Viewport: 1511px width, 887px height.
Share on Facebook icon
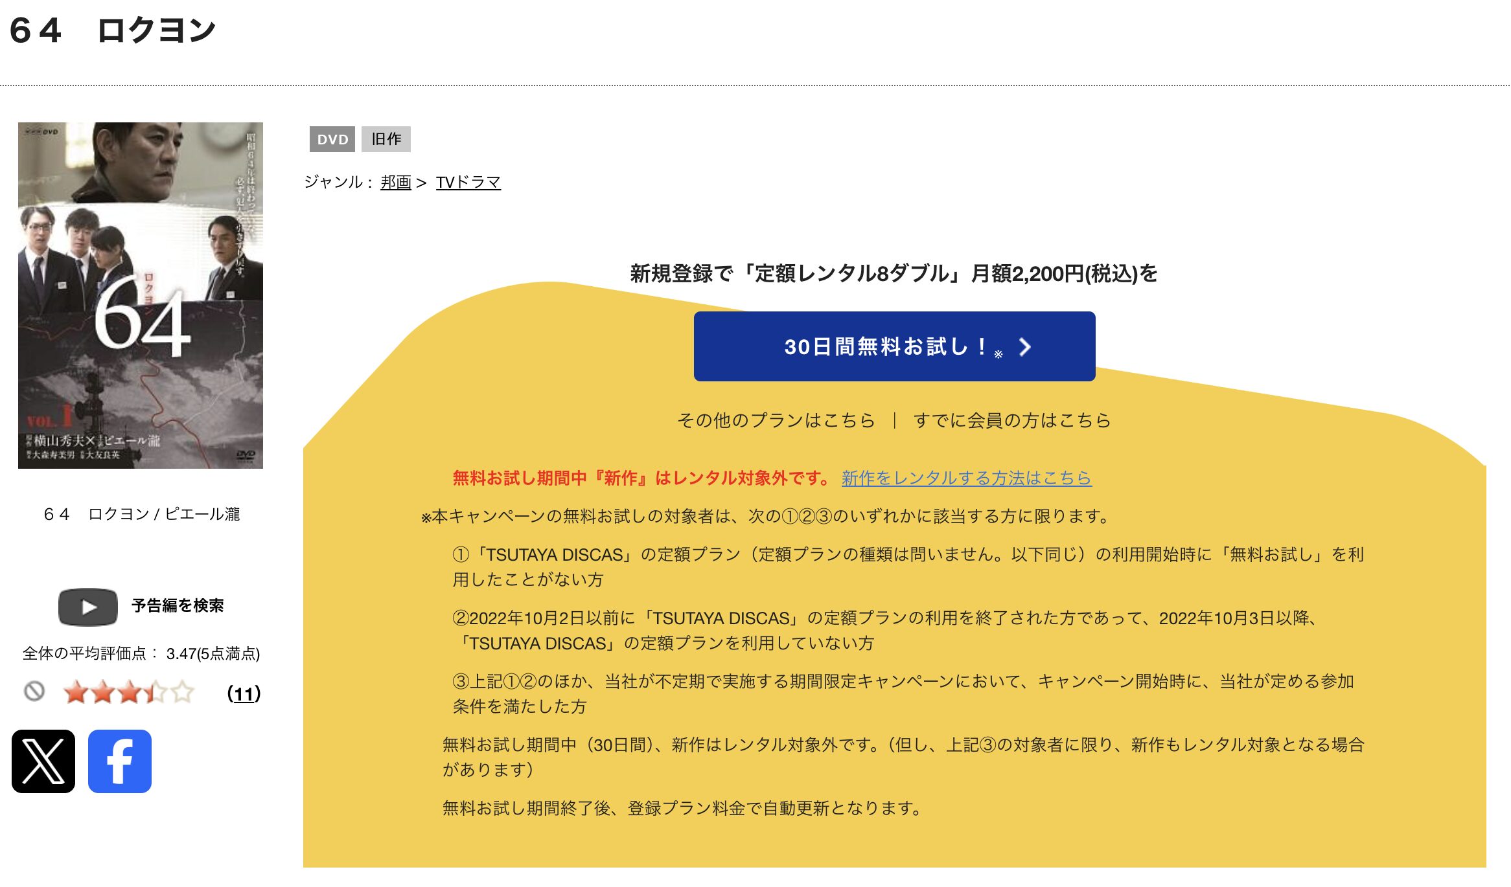120,761
